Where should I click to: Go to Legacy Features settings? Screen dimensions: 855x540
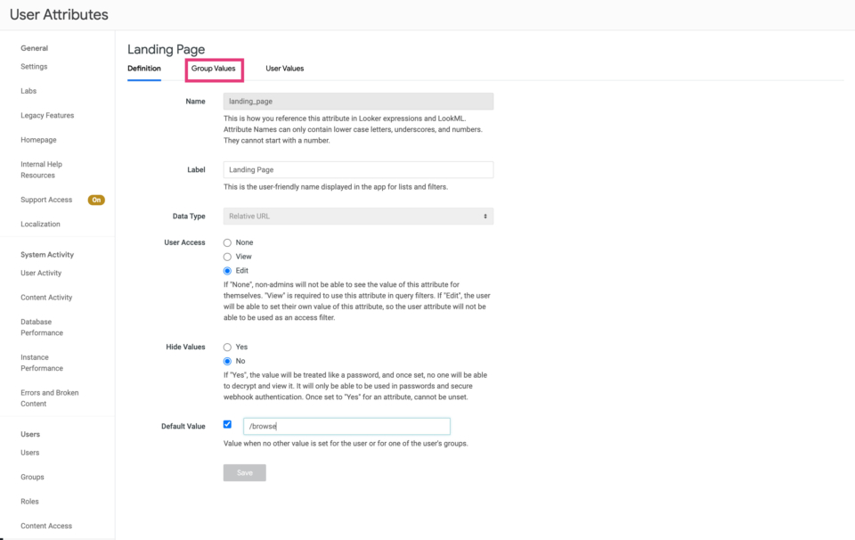pyautogui.click(x=47, y=116)
